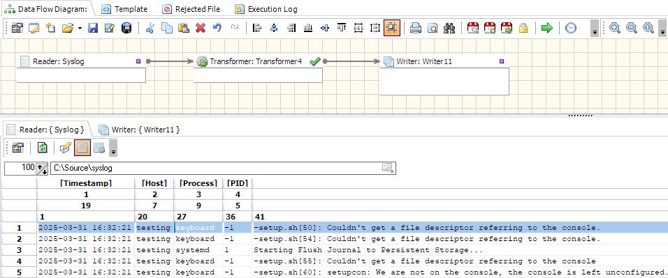Click the purple square on Reader Syslog node
The image size is (668, 278).
tap(138, 61)
